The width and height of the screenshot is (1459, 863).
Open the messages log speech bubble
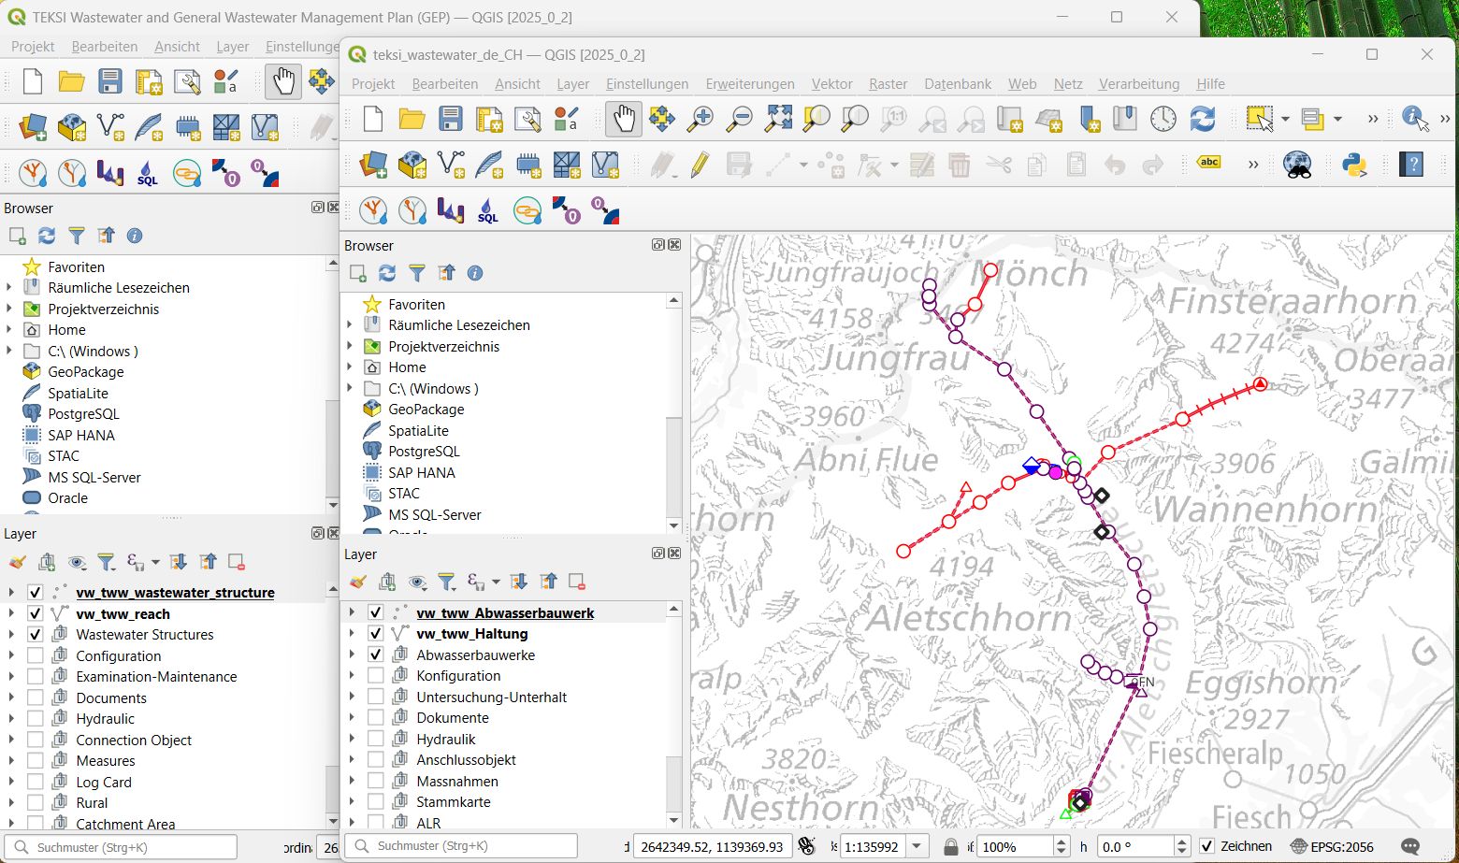(1410, 847)
